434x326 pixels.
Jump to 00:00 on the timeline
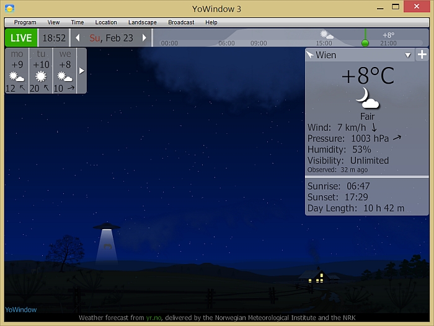pyautogui.click(x=169, y=43)
